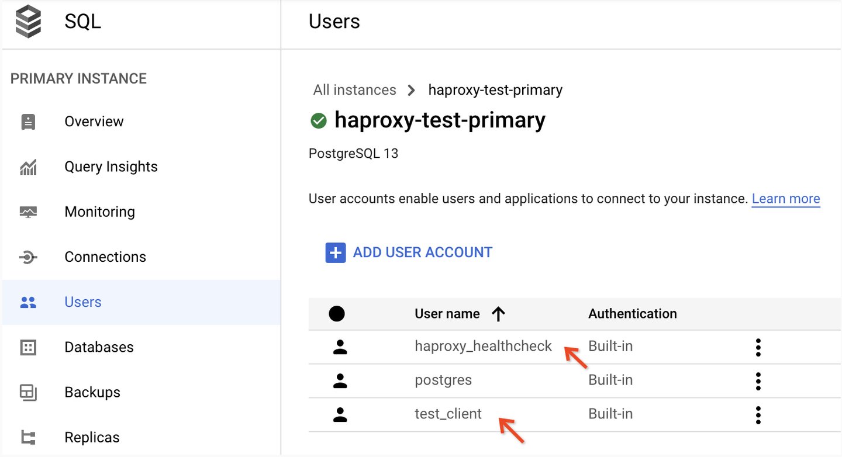
Task: Click the Connections node icon
Action: 28,257
